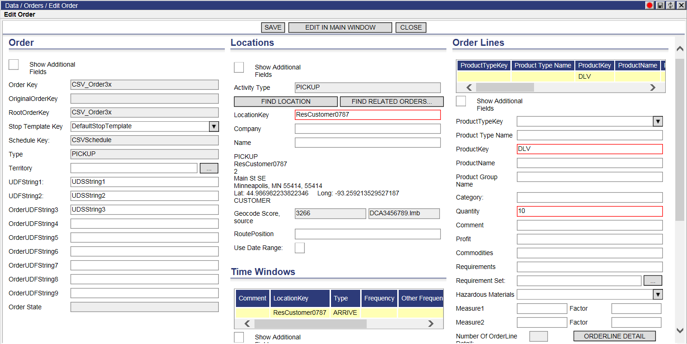Screen dimensions: 687x344
Task: Click ProductKey column header in Order Lines
Action: (595, 66)
